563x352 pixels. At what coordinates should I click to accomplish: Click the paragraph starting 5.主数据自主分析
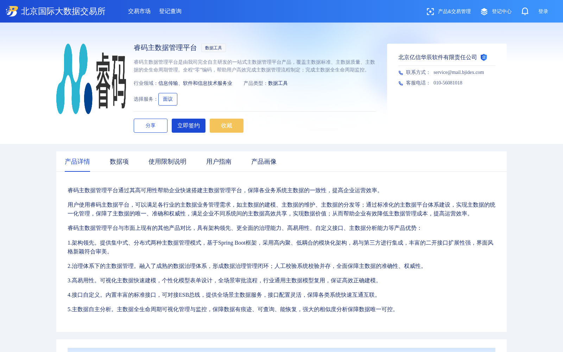click(233, 309)
